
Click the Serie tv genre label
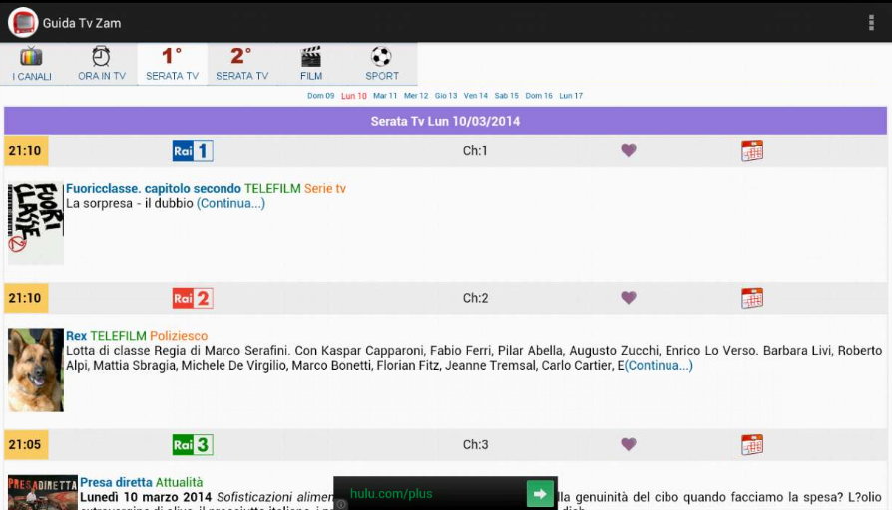[325, 188]
